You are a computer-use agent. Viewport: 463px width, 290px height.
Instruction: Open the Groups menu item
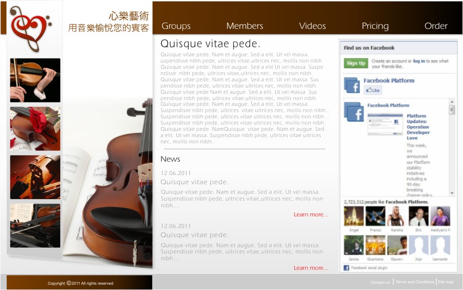pyautogui.click(x=176, y=26)
